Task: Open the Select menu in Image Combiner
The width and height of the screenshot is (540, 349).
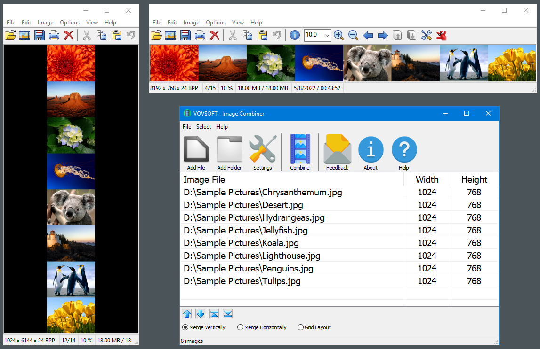Action: (203, 126)
